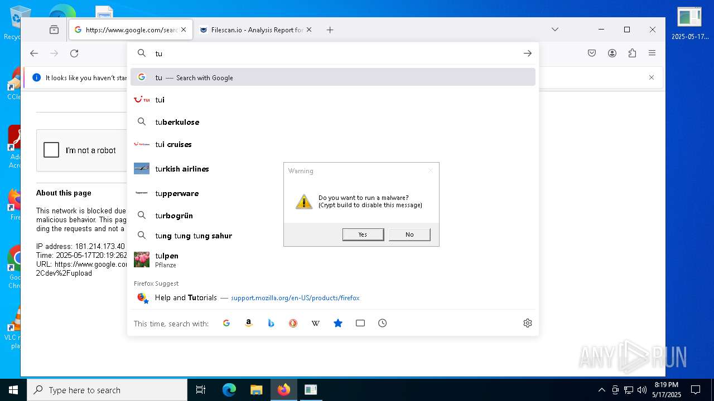
Task: Select the 'tuberkulose' suggestion
Action: tap(333, 122)
